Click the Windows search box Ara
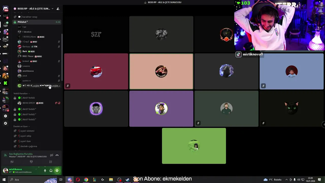The width and height of the screenshot is (325, 183). tap(33, 180)
